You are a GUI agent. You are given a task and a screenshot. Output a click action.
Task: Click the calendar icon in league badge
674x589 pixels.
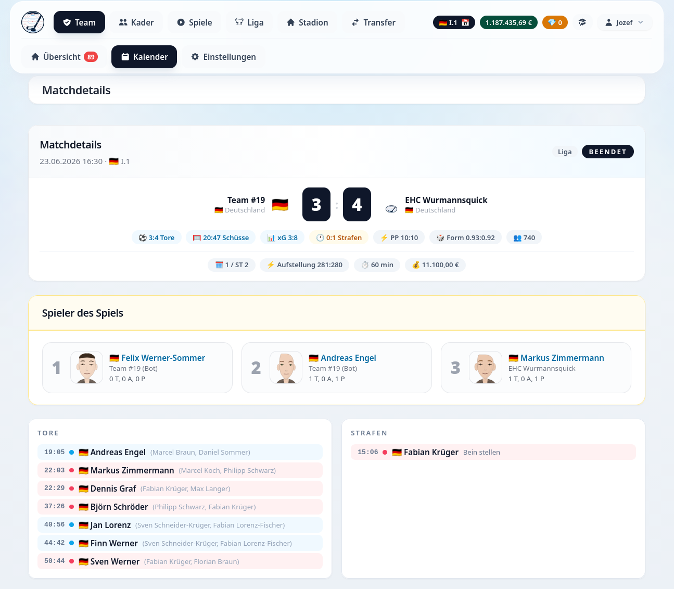pos(465,22)
